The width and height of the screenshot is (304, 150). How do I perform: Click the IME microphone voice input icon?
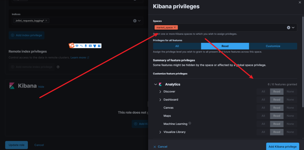(86, 46)
